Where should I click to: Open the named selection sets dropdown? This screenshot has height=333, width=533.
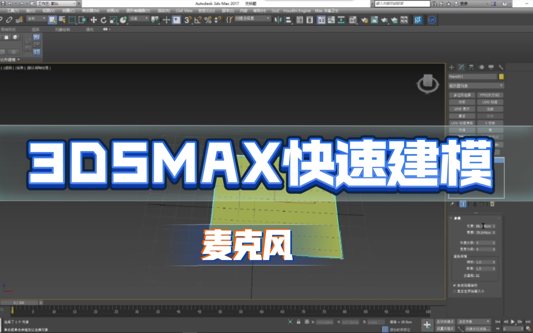pos(252,19)
